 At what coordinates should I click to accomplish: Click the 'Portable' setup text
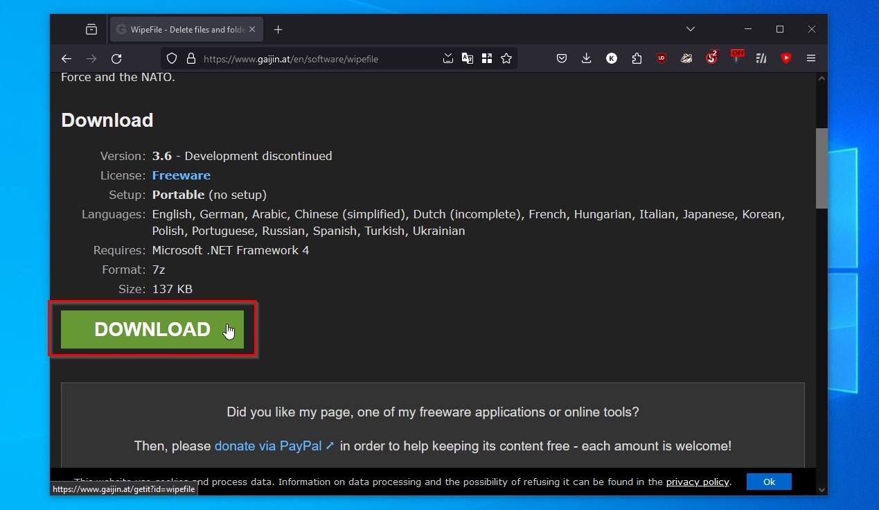[x=179, y=195]
